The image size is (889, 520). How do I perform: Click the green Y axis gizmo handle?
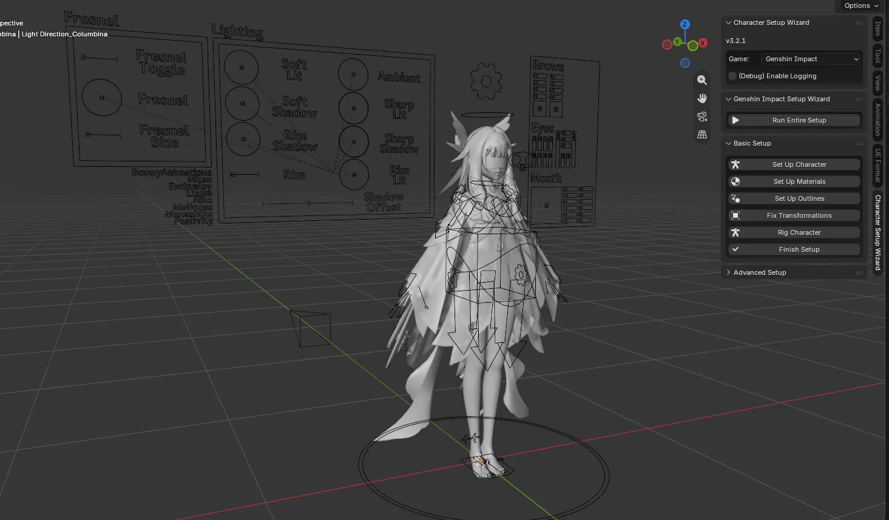click(677, 42)
